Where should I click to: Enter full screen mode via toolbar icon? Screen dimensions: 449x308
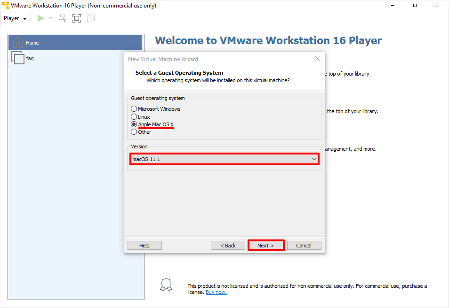point(77,18)
